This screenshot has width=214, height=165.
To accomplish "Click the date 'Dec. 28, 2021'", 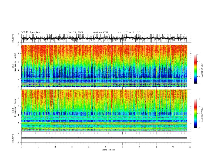I will tap(75, 32).
